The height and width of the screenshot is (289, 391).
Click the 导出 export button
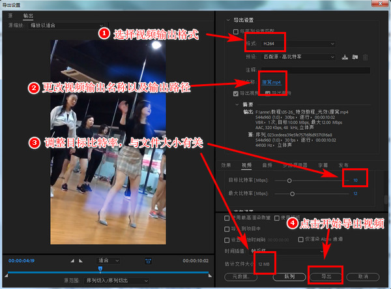coord(326,277)
